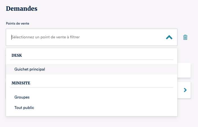Click empty space right of 'Groupes' row

tap(113, 97)
